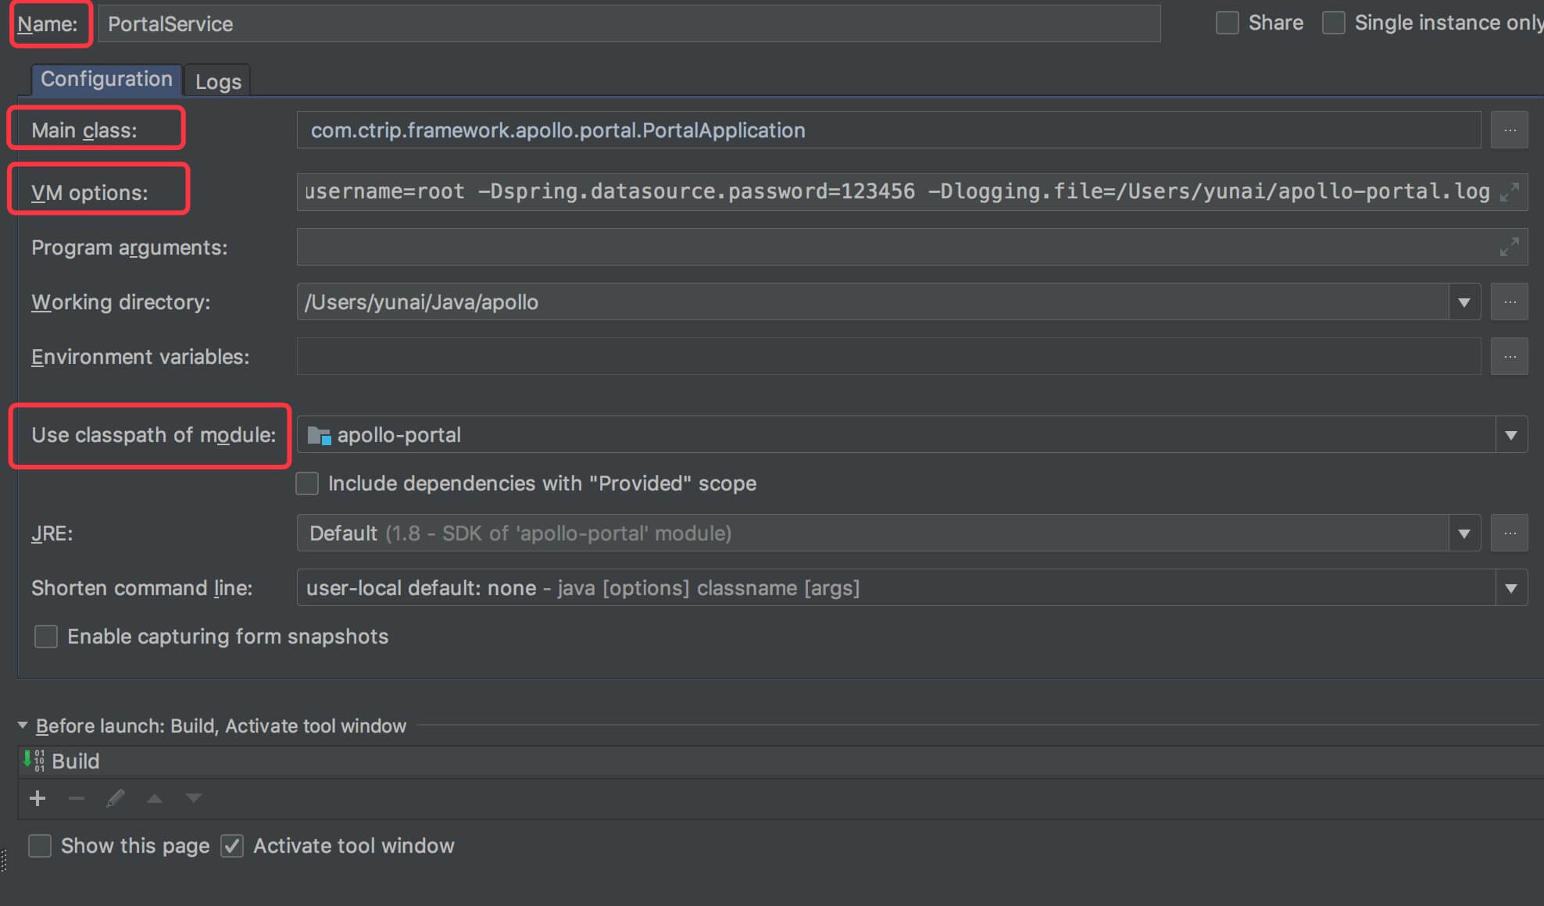1544x906 pixels.
Task: Click the move task up arrow icon
Action: tap(152, 799)
